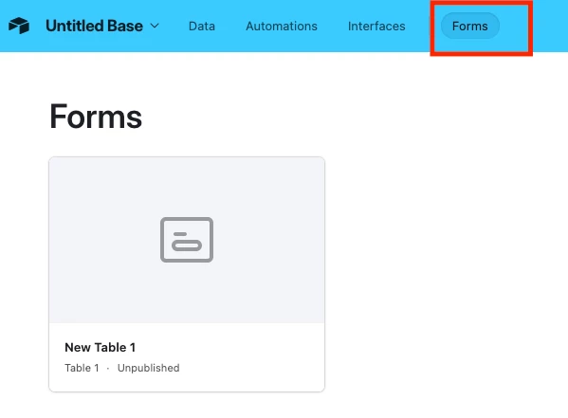
Task: Expand the chevron next to Untitled Base
Action: pyautogui.click(x=155, y=26)
